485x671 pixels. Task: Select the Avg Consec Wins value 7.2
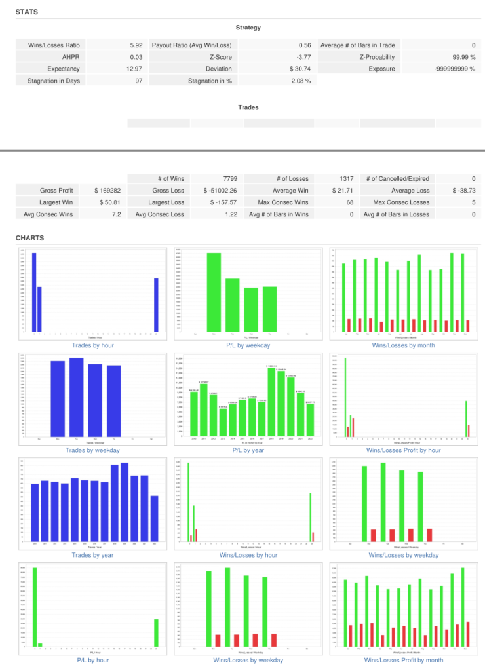point(117,214)
